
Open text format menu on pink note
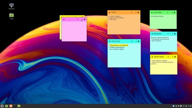click(x=78, y=19)
